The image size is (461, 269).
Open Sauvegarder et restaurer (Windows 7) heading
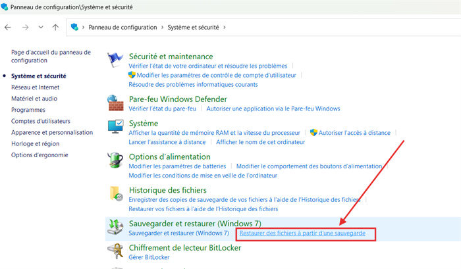(x=195, y=224)
